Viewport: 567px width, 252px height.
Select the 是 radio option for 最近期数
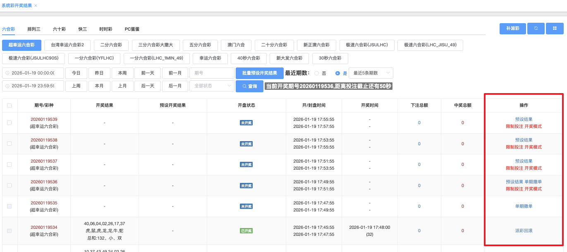[x=338, y=73]
